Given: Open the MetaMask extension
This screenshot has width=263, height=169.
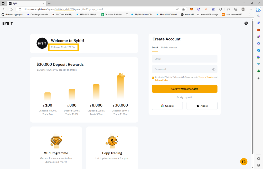Looking at the screenshot, I should tap(191, 9).
